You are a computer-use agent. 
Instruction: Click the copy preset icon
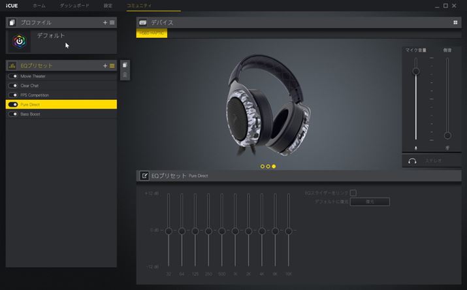pos(125,65)
